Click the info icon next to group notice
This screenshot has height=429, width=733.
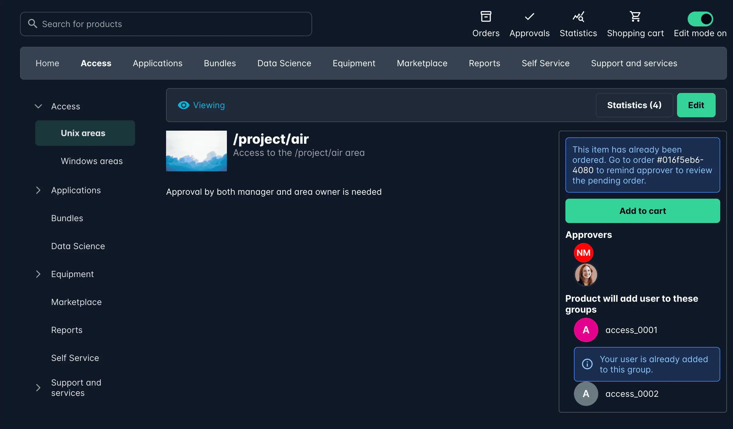click(587, 364)
